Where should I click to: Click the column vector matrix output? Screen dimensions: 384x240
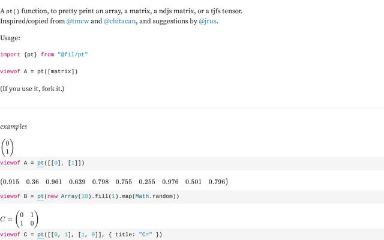(7, 148)
